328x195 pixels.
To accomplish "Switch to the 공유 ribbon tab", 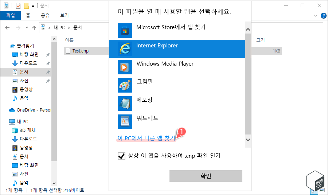I will [45, 15].
